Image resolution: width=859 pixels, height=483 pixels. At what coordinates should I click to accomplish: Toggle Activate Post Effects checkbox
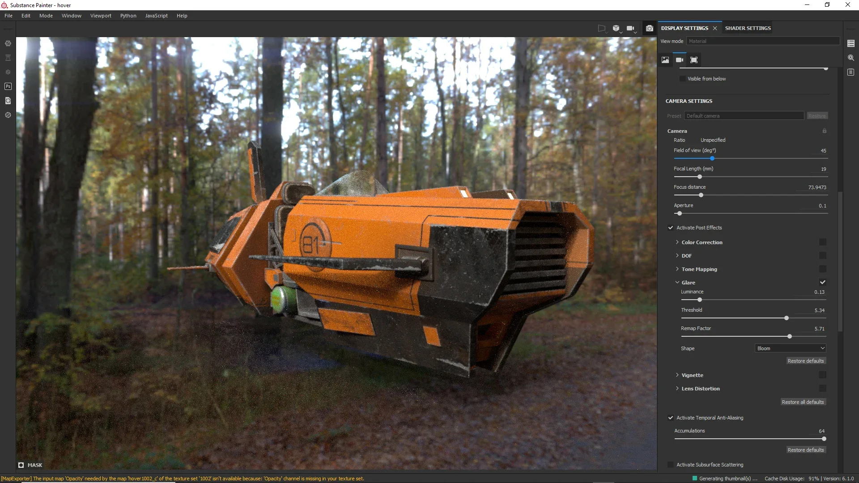(x=671, y=227)
